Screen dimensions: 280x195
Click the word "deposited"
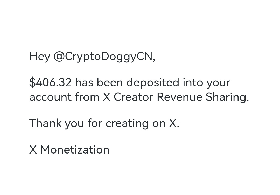tap(153, 83)
